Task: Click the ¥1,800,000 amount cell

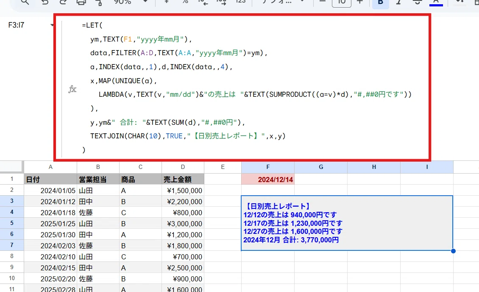Action: click(183, 245)
